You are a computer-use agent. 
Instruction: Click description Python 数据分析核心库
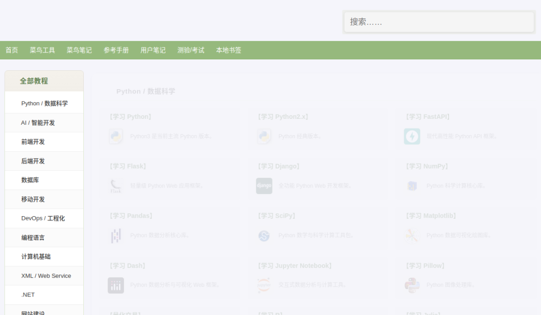click(161, 236)
